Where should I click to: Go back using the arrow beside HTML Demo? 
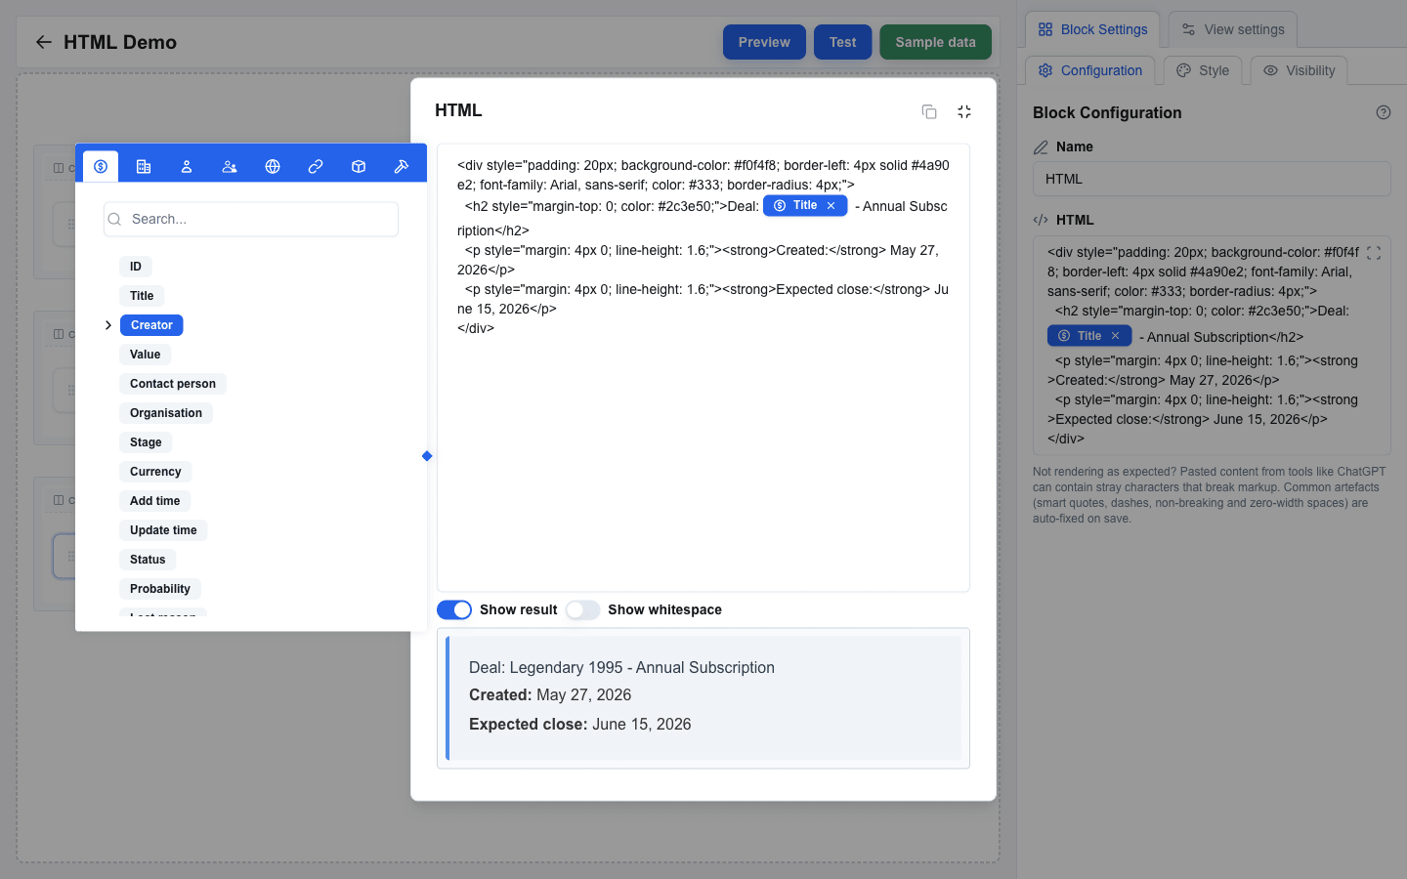point(43,42)
